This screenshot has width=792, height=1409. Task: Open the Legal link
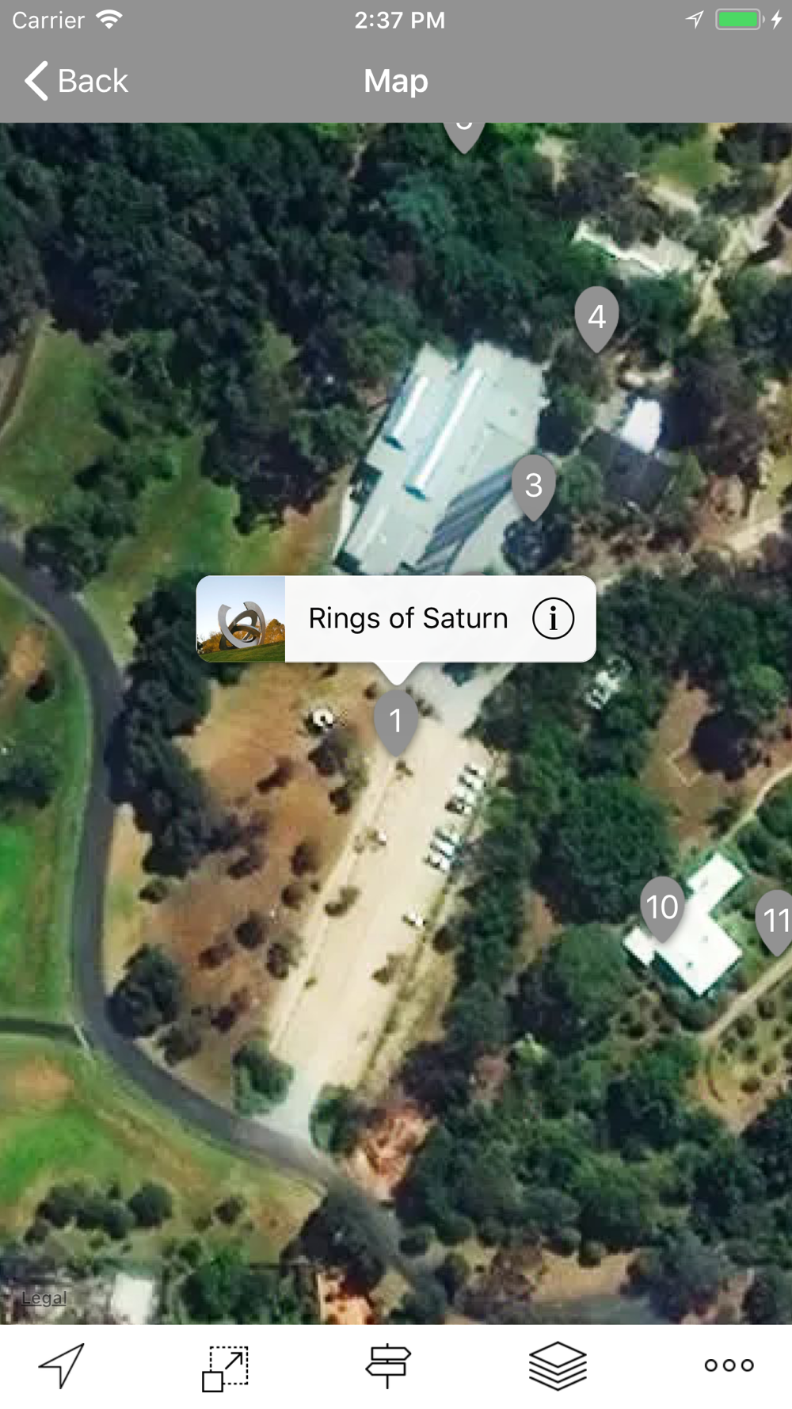pyautogui.click(x=44, y=1298)
